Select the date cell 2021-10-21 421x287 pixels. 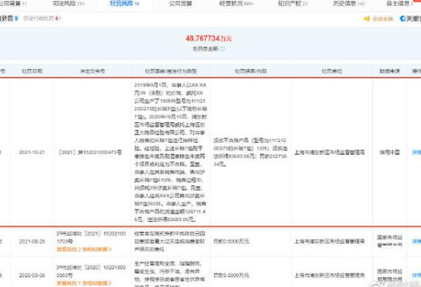32,153
